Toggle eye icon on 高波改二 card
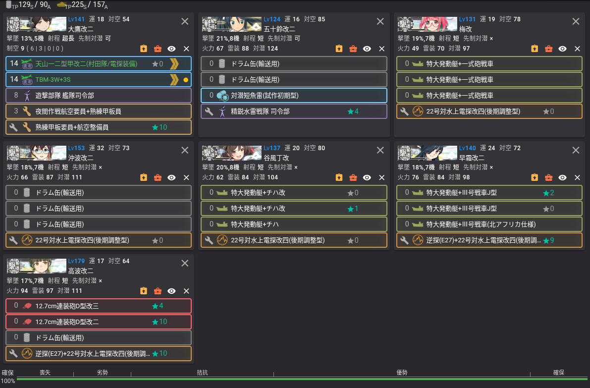The width and height of the screenshot is (590, 388). pyautogui.click(x=171, y=291)
